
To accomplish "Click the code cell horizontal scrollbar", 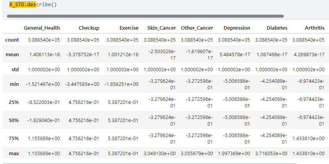I will click(145, 16).
